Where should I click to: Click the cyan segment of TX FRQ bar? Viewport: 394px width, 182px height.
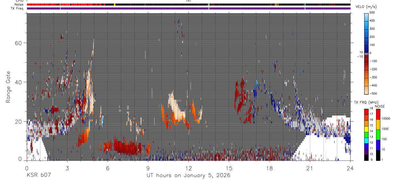point(366,141)
